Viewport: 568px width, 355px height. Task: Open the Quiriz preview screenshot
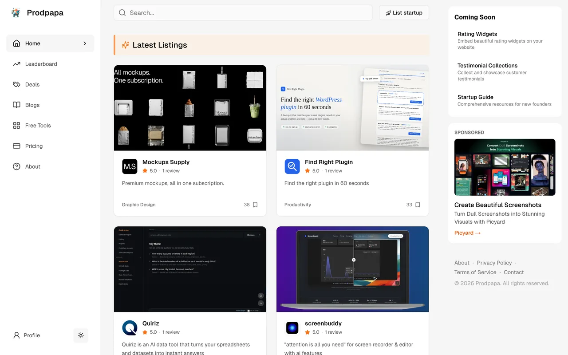coord(190,269)
